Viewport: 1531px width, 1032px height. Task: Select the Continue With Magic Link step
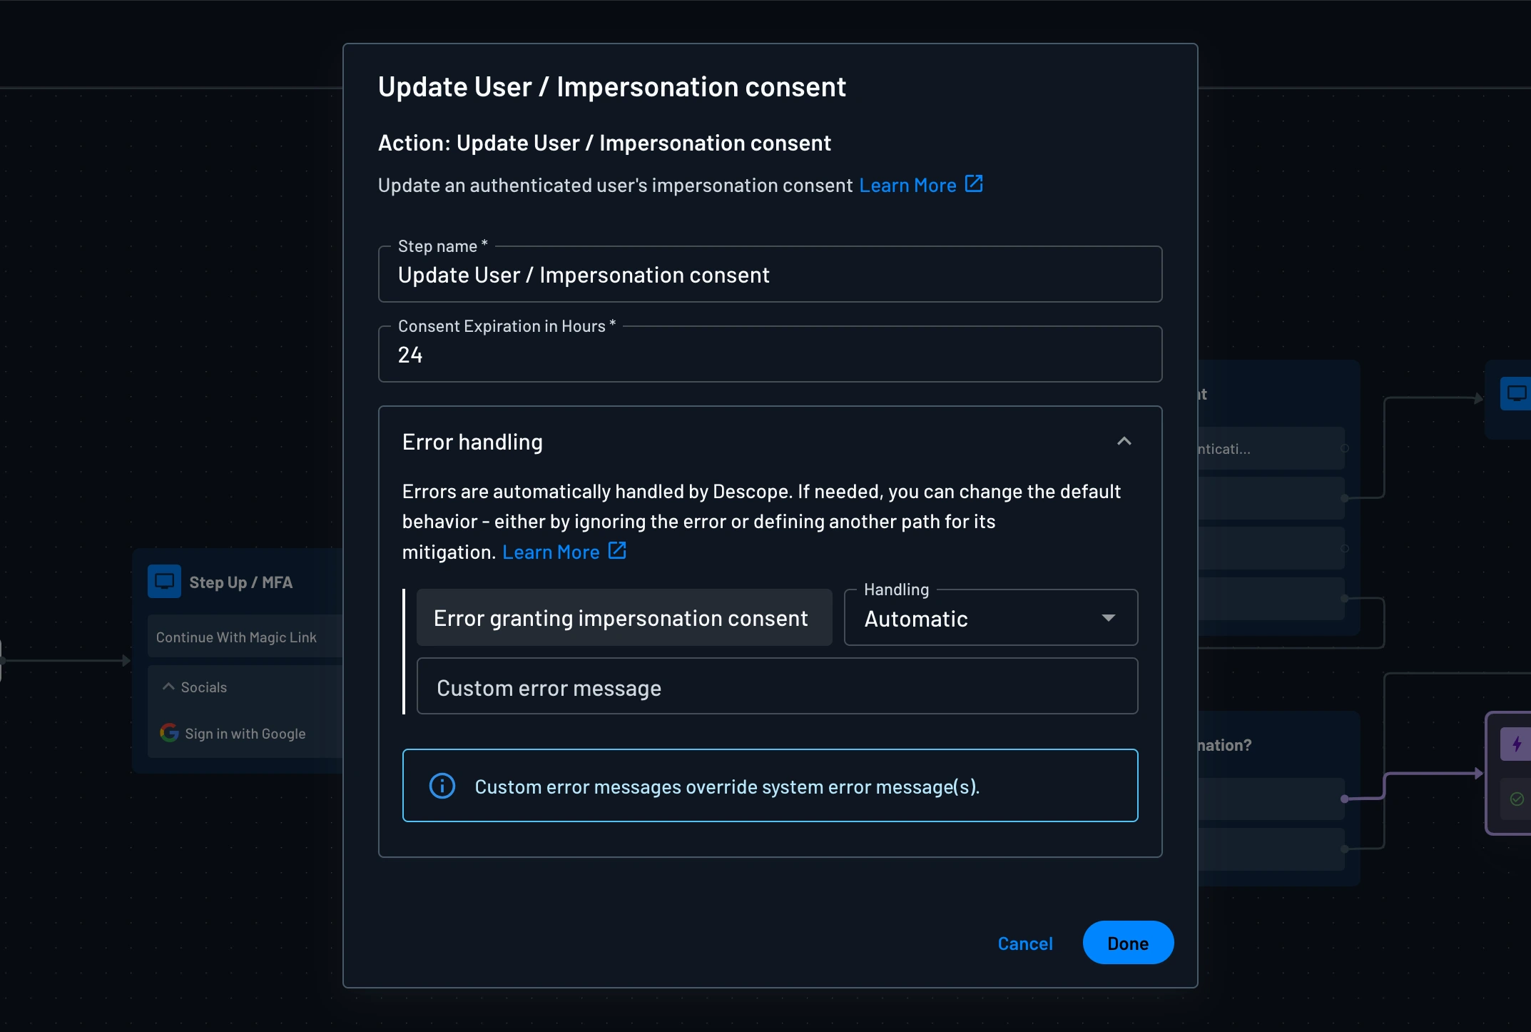pyautogui.click(x=236, y=637)
